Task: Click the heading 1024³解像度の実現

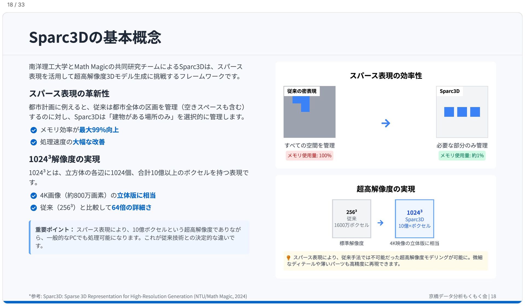Action: click(65, 159)
